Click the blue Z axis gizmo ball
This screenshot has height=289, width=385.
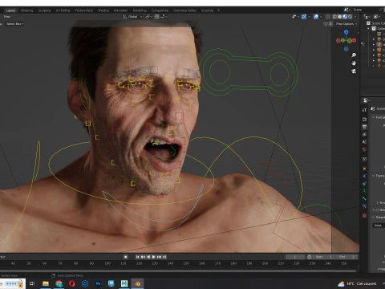346,32
